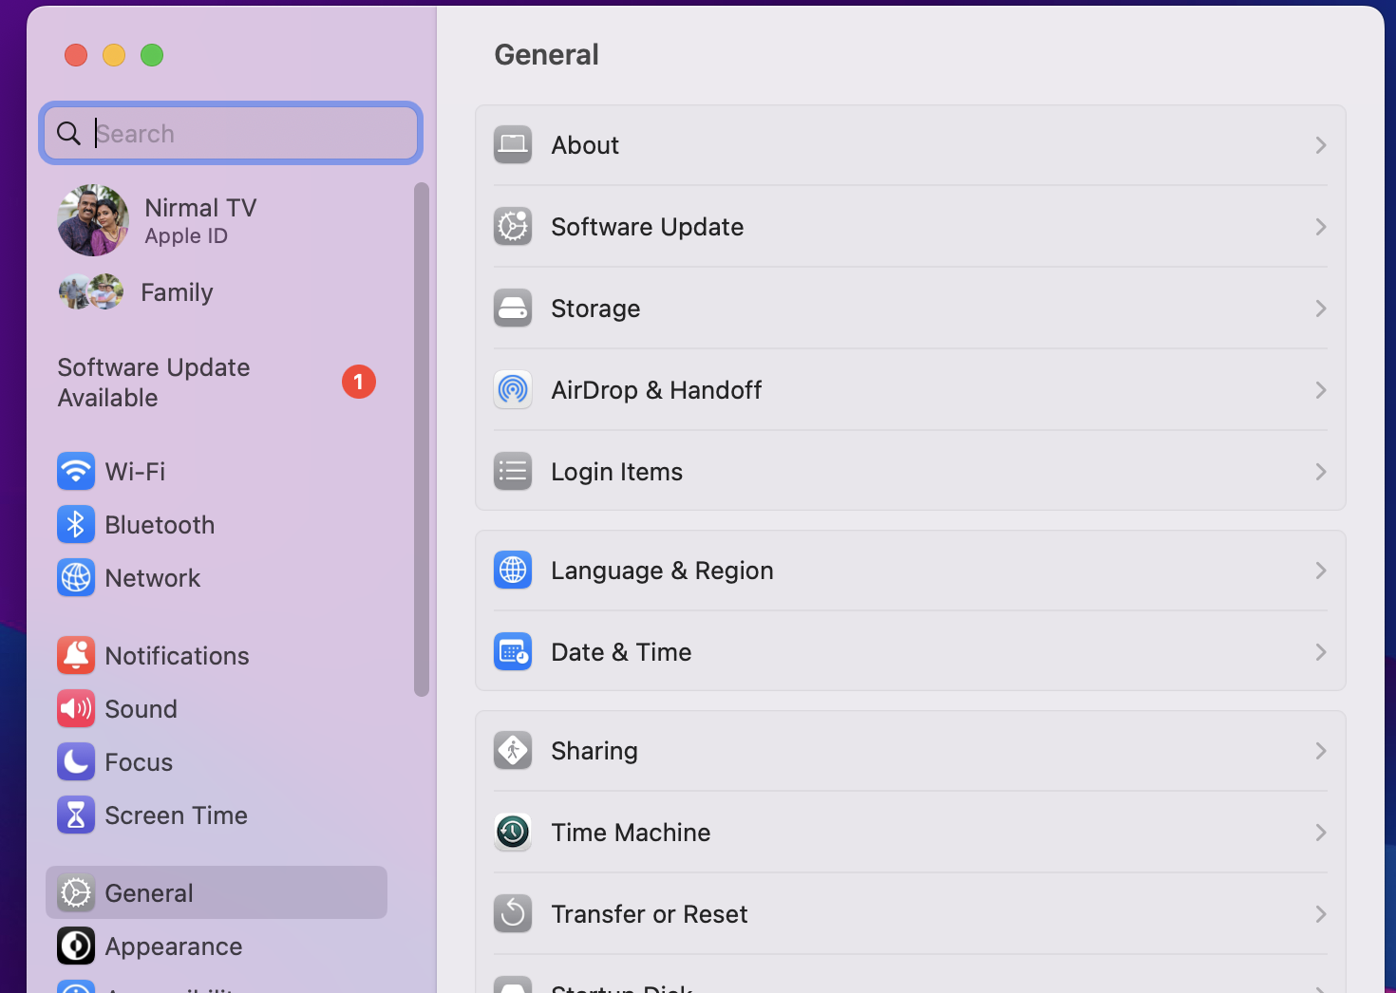The image size is (1396, 993).
Task: Click the search magnifying glass icon
Action: (68, 133)
